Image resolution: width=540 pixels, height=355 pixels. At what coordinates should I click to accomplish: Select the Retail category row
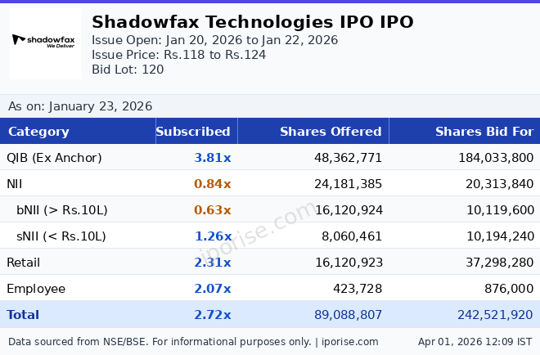23,263
